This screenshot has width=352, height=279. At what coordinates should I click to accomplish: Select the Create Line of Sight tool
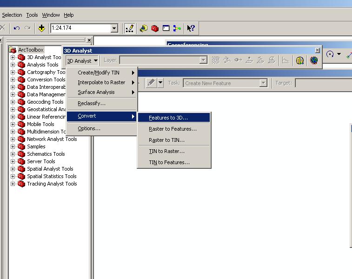pos(238,60)
